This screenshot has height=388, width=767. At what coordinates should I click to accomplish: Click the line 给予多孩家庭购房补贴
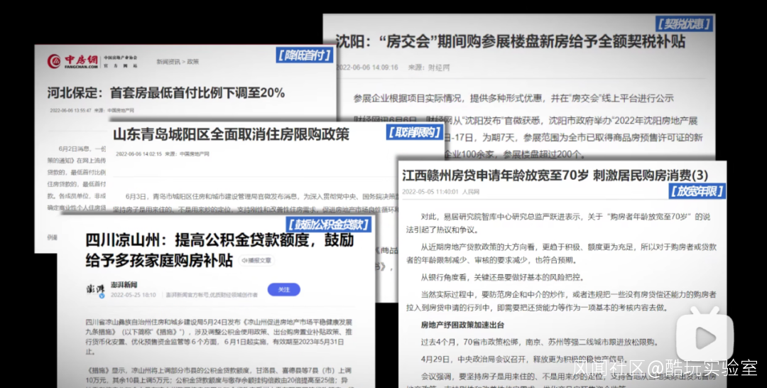pyautogui.click(x=159, y=260)
